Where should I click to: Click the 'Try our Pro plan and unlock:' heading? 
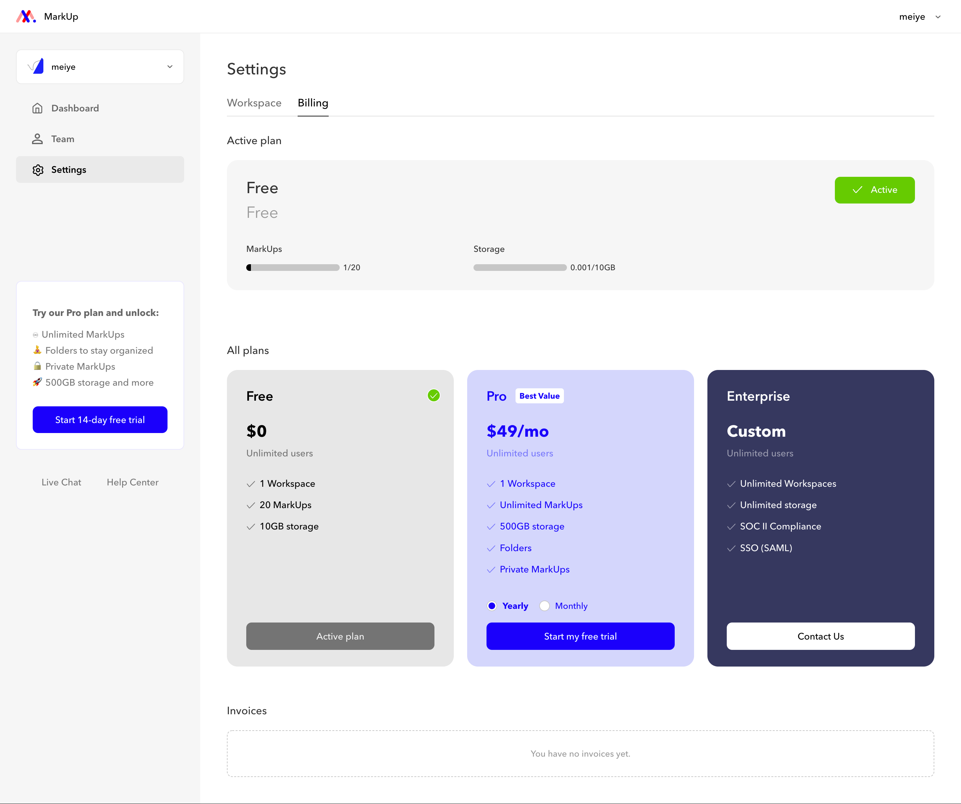click(x=96, y=313)
